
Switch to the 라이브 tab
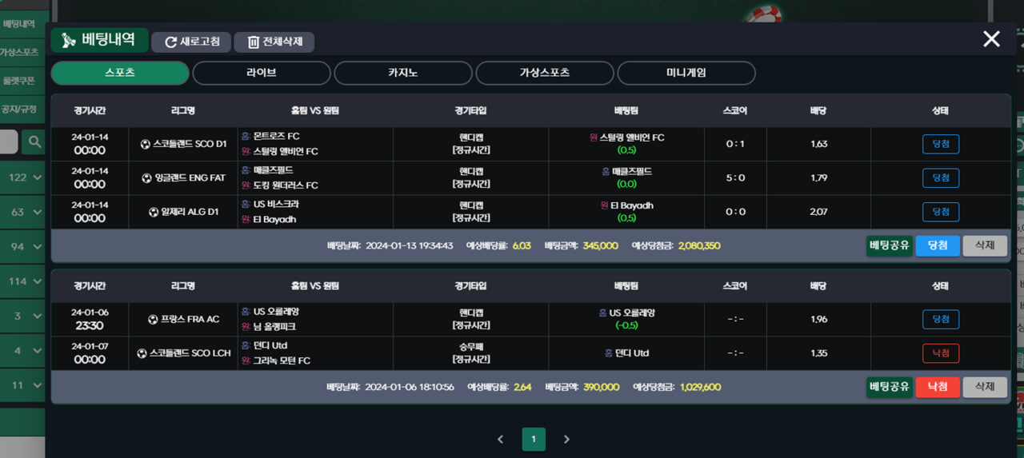click(x=262, y=73)
